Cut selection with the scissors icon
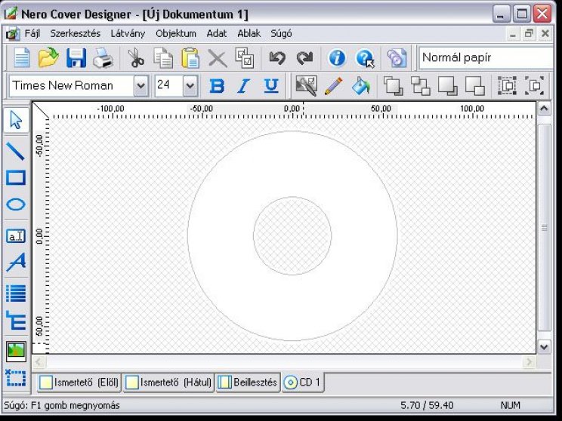Image resolution: width=562 pixels, height=421 pixels. (136, 58)
